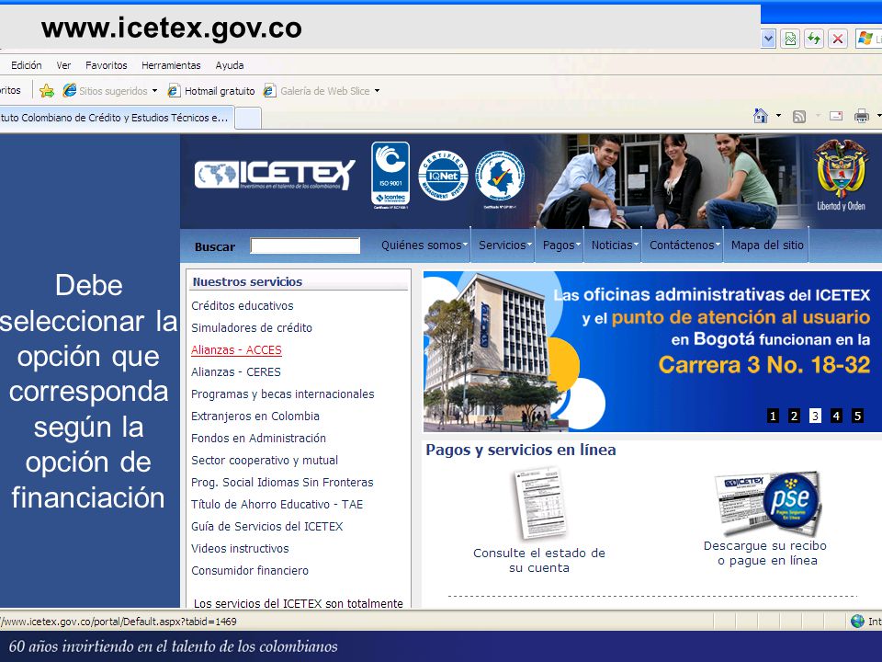Open Créditos educativos service link

coord(243,305)
